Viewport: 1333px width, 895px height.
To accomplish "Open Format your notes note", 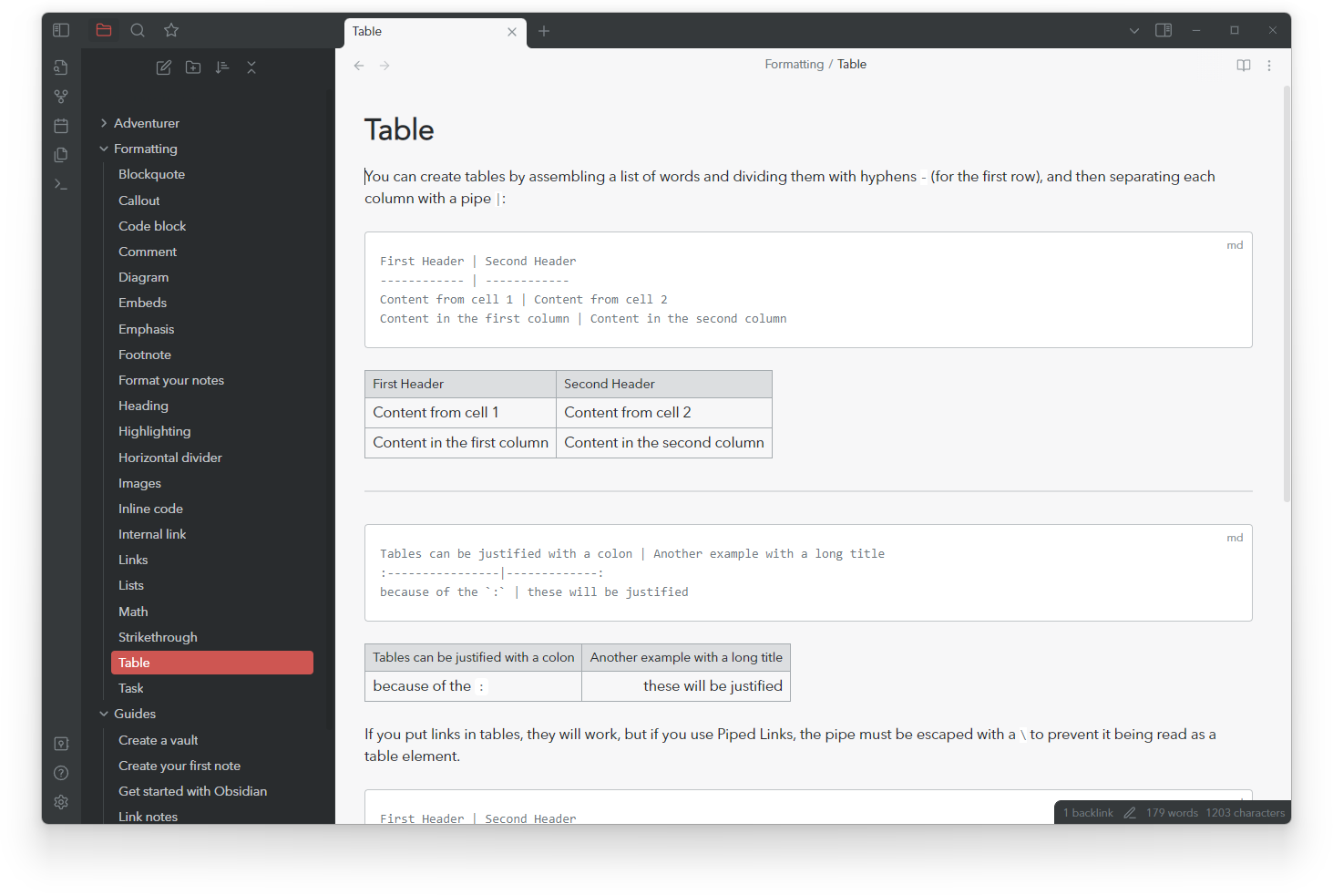I will (x=171, y=380).
